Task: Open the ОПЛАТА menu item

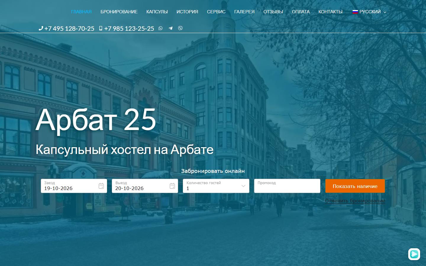Action: click(x=301, y=12)
